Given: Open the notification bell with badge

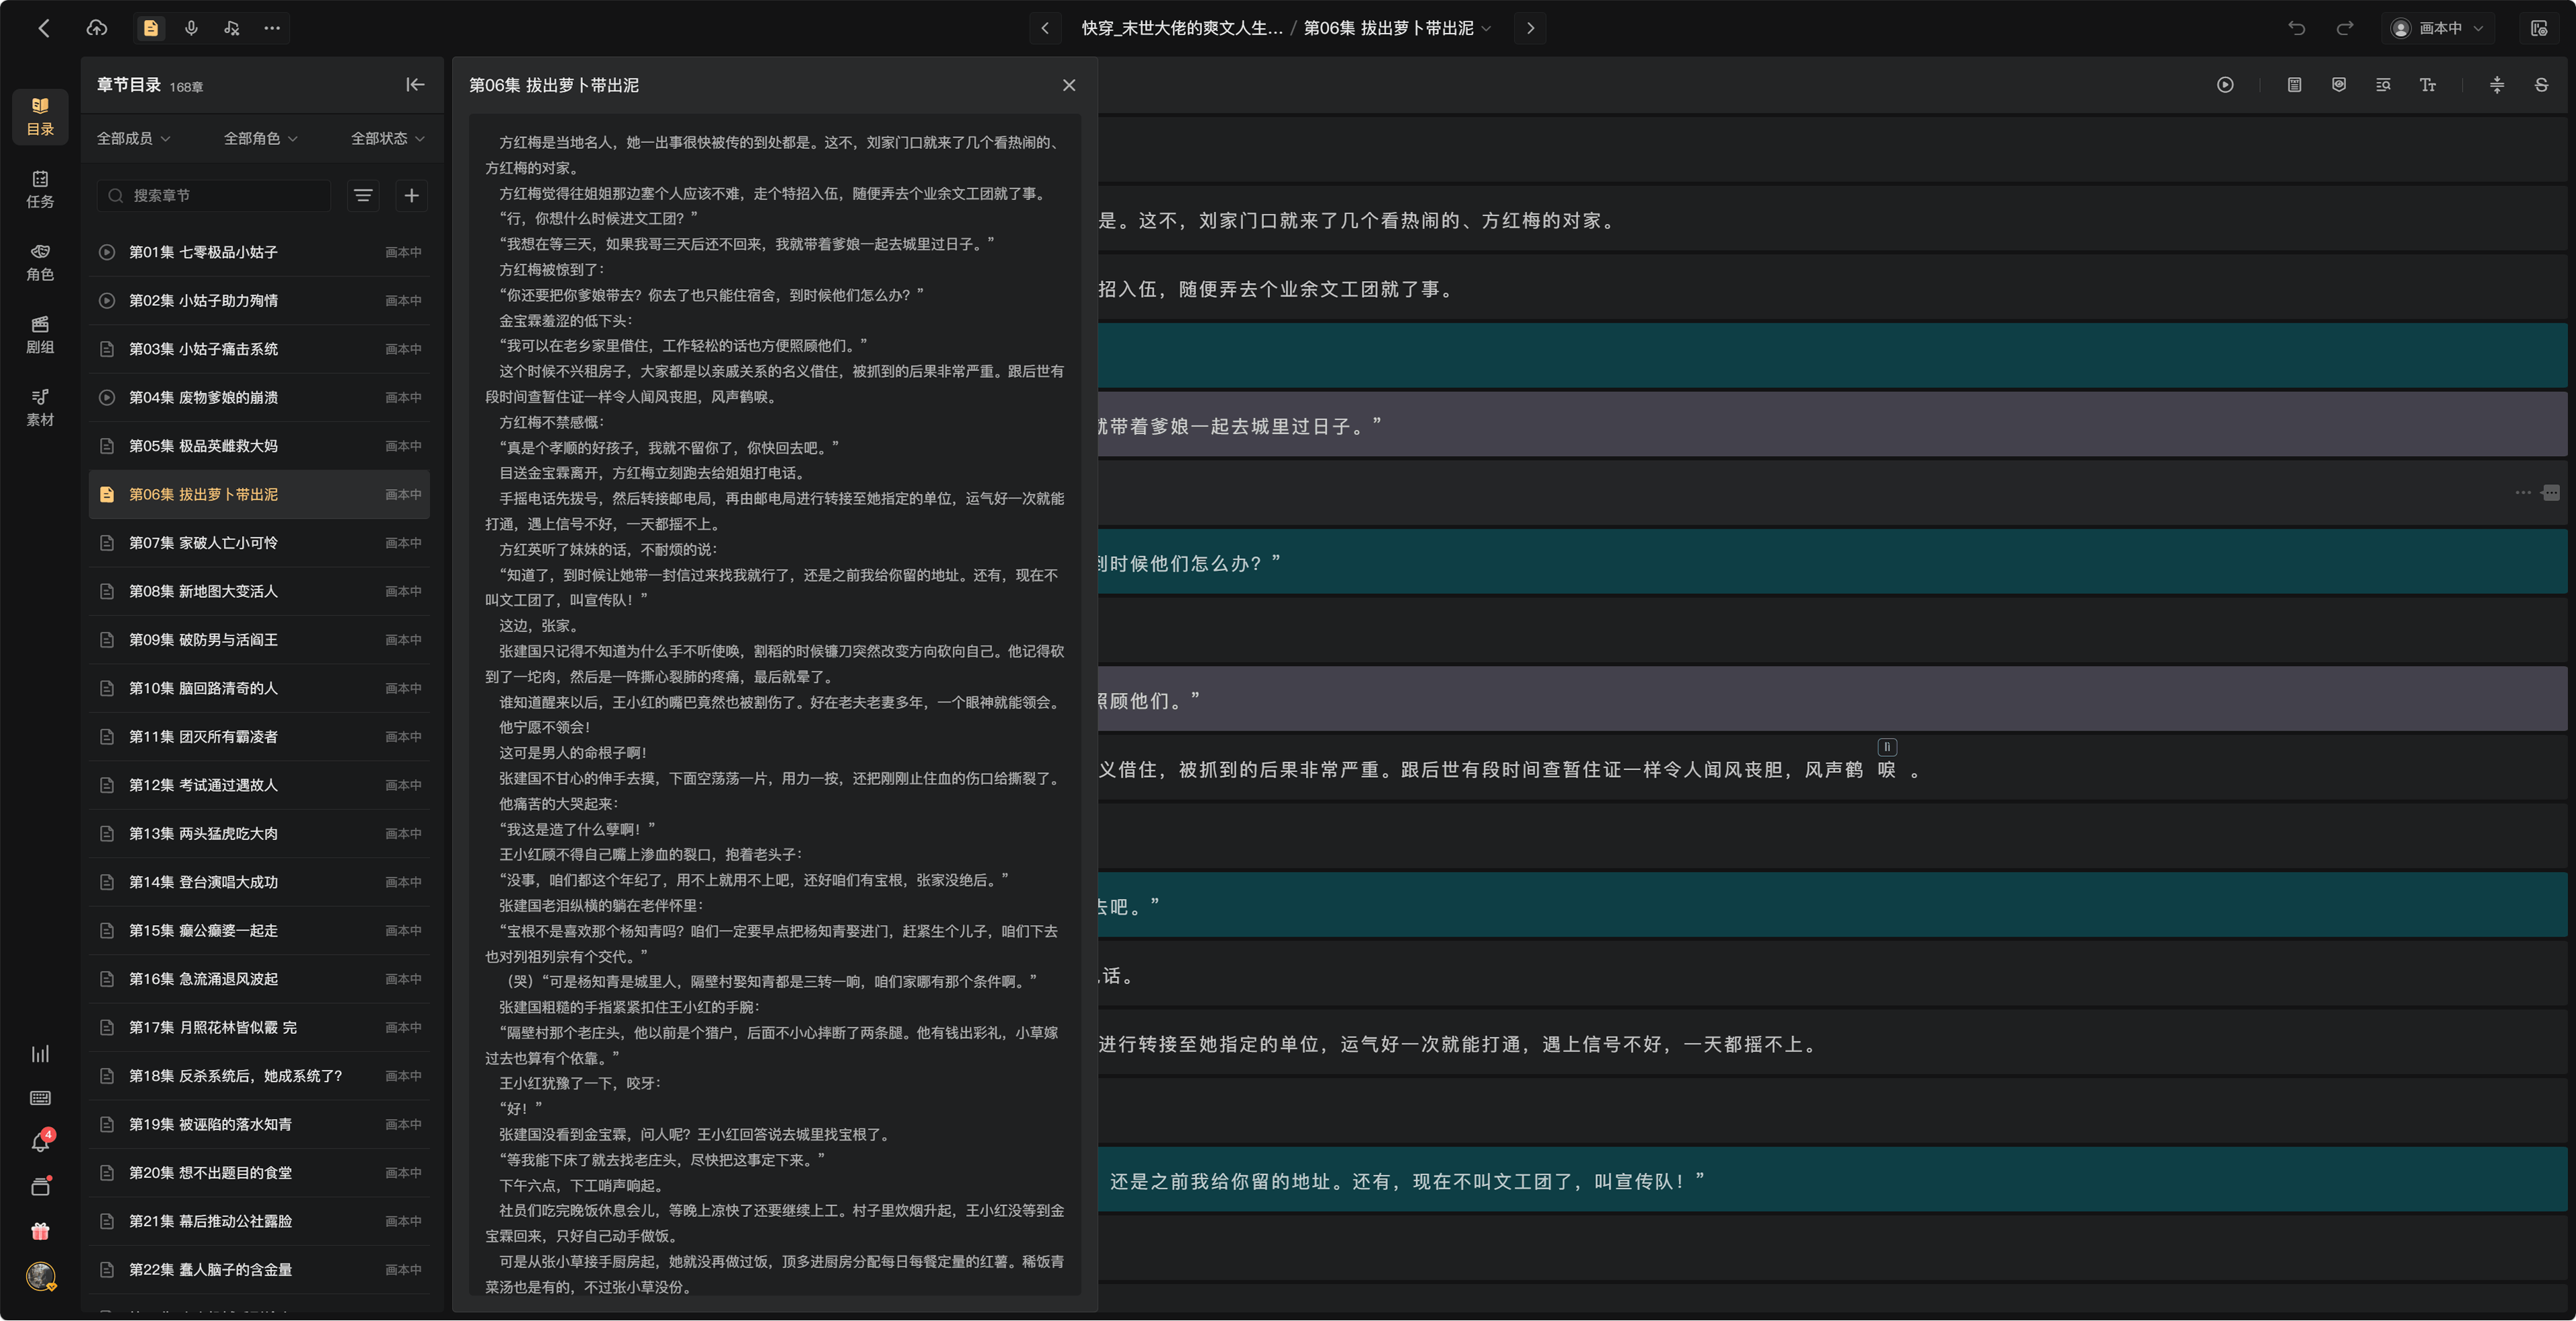Looking at the screenshot, I should [41, 1141].
